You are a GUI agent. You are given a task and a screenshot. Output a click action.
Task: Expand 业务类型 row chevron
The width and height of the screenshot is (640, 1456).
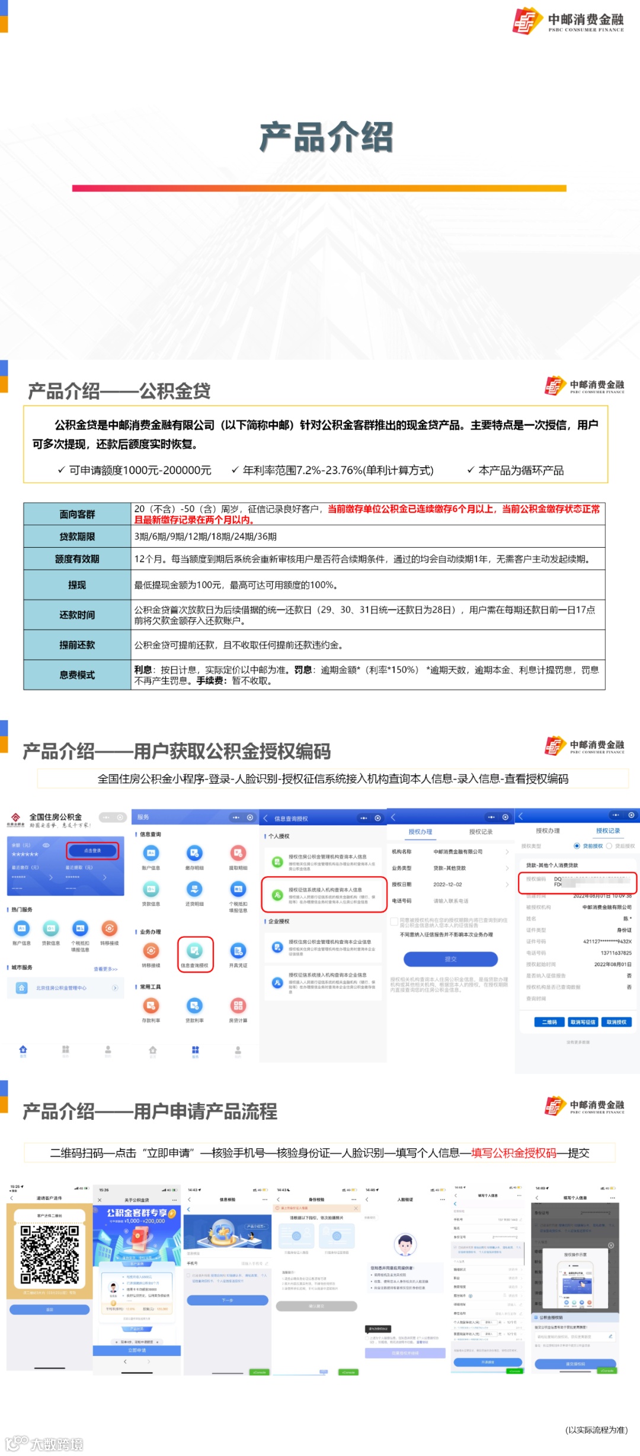(507, 868)
